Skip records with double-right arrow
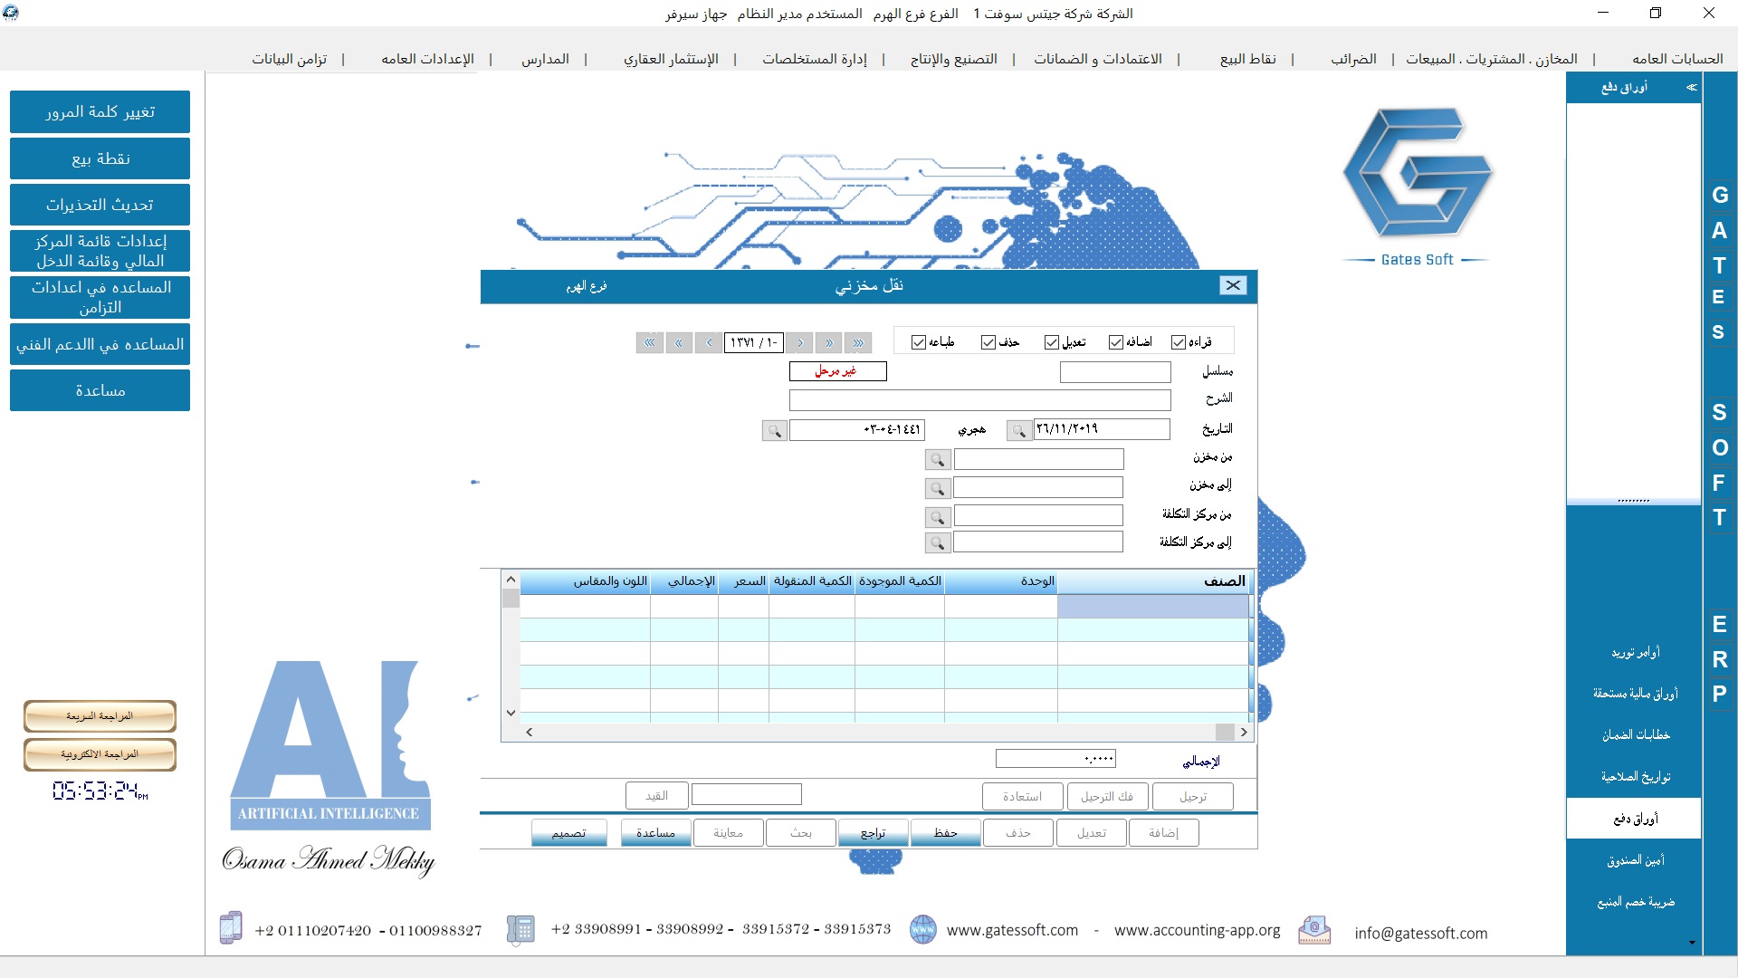Screen dimensions: 1738x978 pos(829,342)
